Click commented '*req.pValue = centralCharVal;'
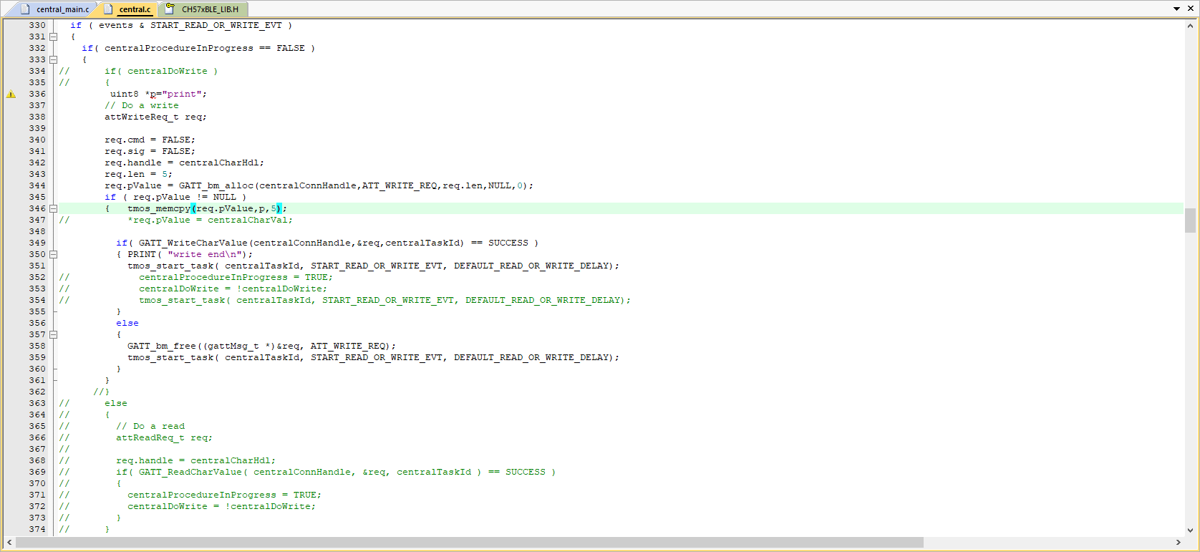 pos(211,220)
